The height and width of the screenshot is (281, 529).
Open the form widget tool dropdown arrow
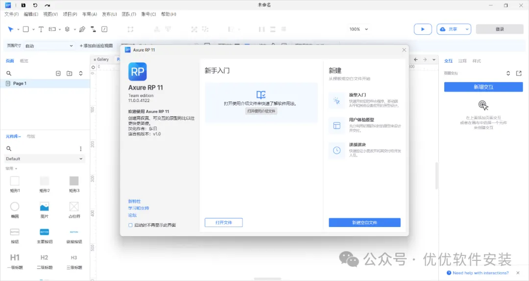click(60, 29)
